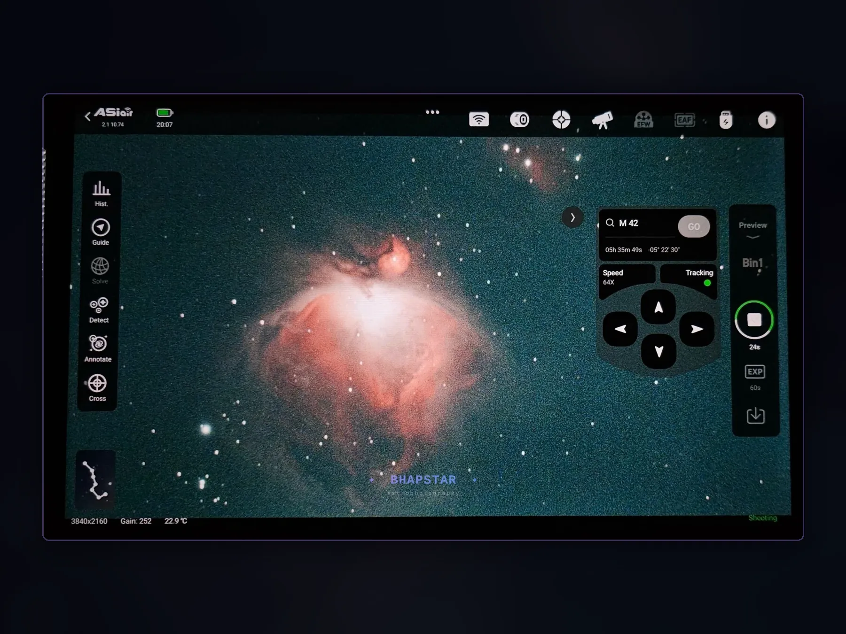Open Preview mode selector

[x=753, y=230]
